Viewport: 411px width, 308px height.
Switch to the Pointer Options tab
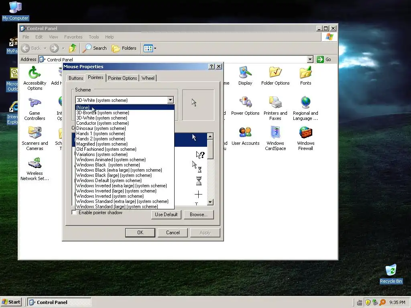point(122,78)
